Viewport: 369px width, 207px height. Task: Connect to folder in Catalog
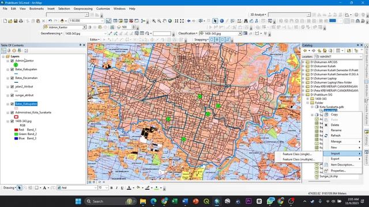coord(349,51)
